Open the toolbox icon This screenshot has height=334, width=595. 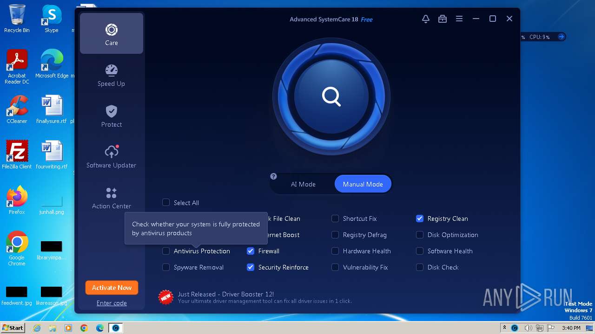pos(443,19)
